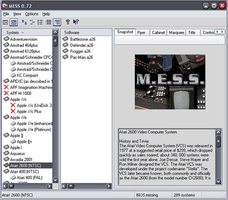Click the cartridge icon beside Frogger.a26

point(65,51)
